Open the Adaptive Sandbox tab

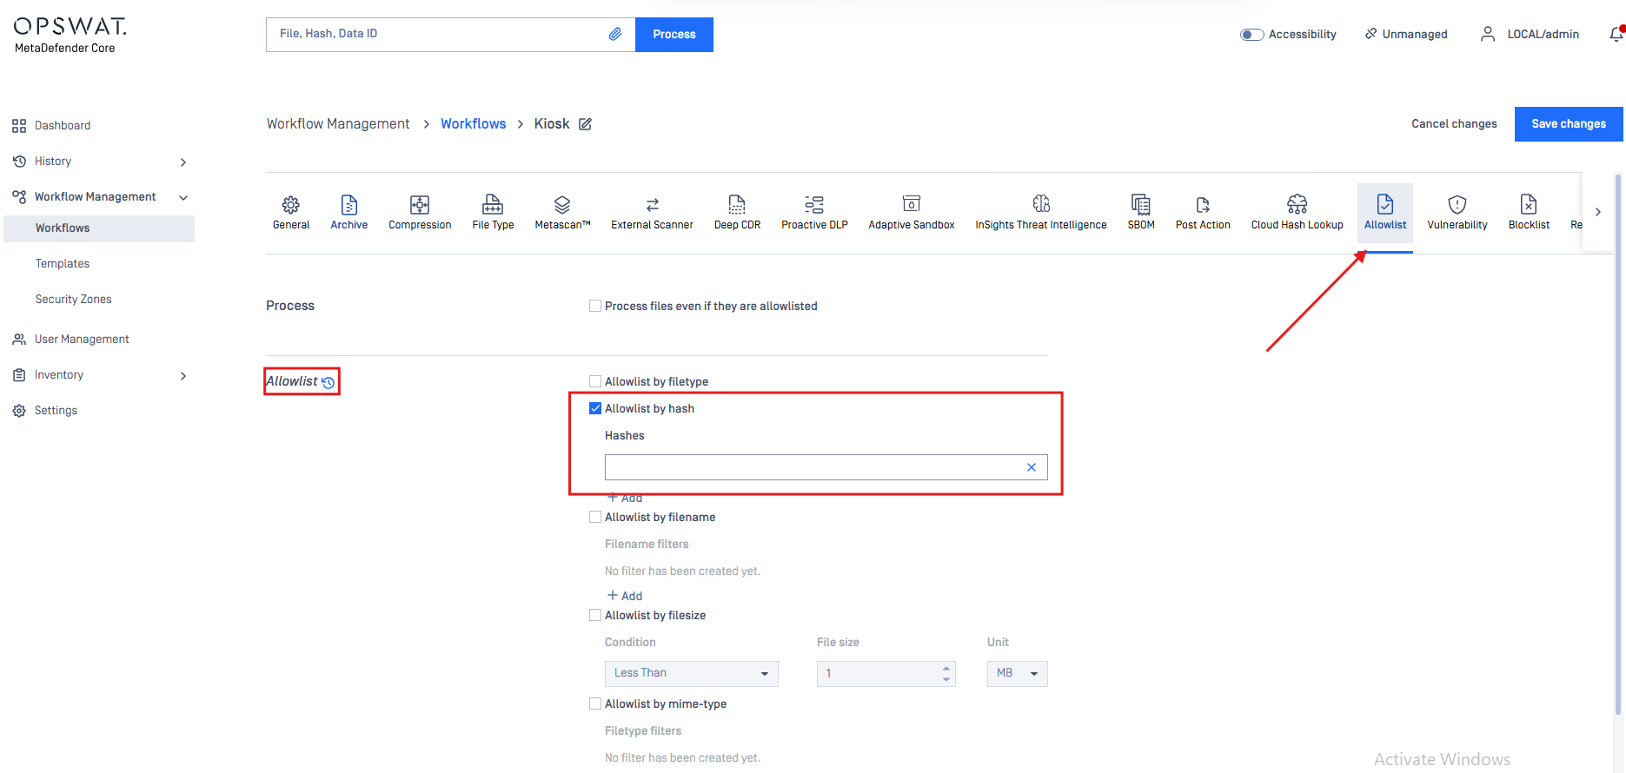tap(912, 213)
